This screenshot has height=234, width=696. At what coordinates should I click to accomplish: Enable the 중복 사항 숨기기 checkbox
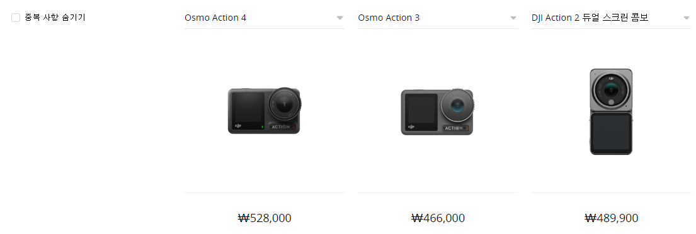(16, 18)
